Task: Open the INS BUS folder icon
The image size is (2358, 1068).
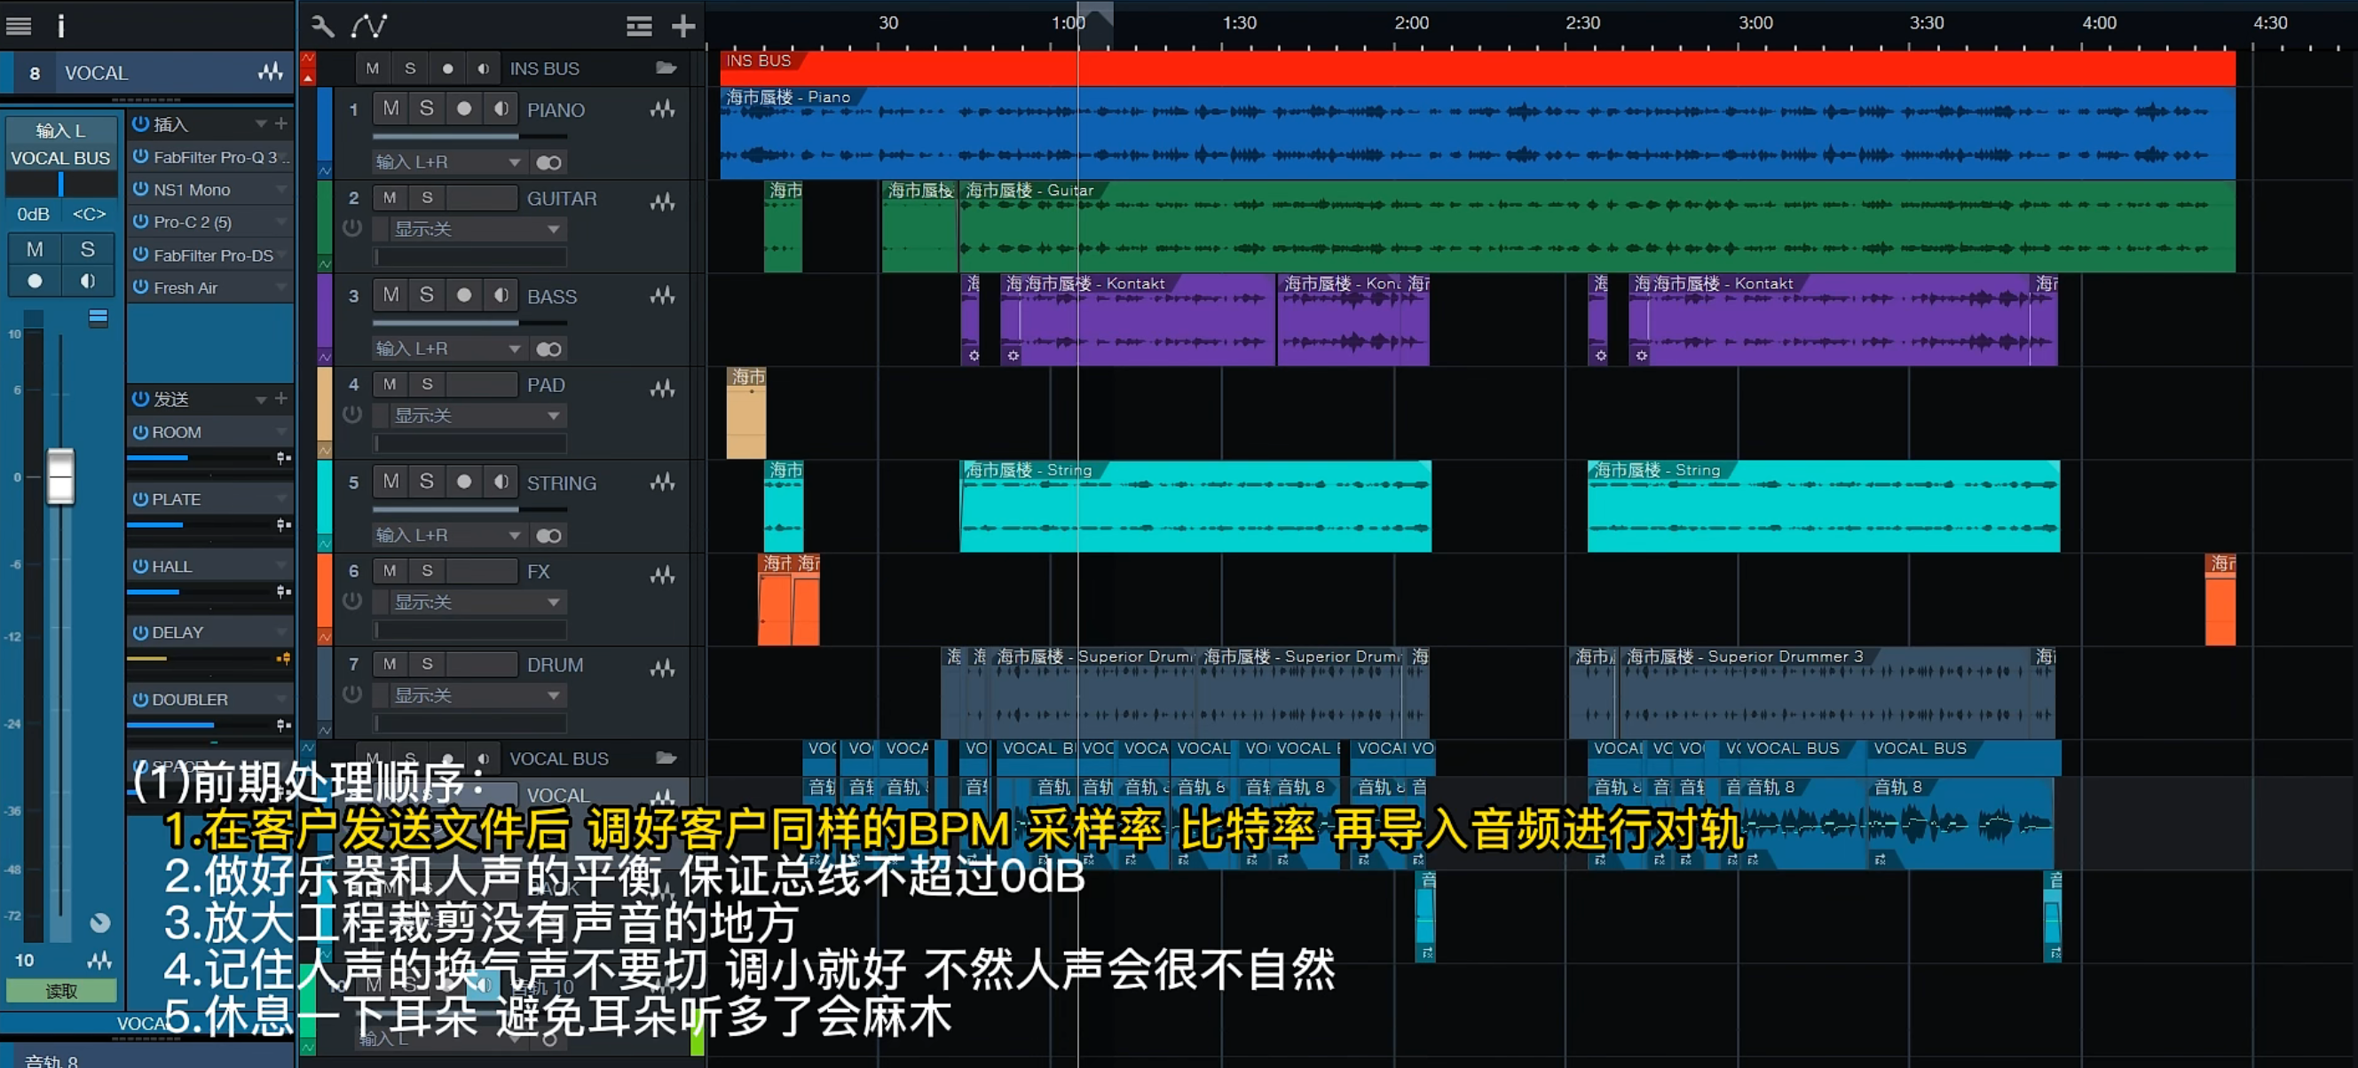Action: coord(666,67)
